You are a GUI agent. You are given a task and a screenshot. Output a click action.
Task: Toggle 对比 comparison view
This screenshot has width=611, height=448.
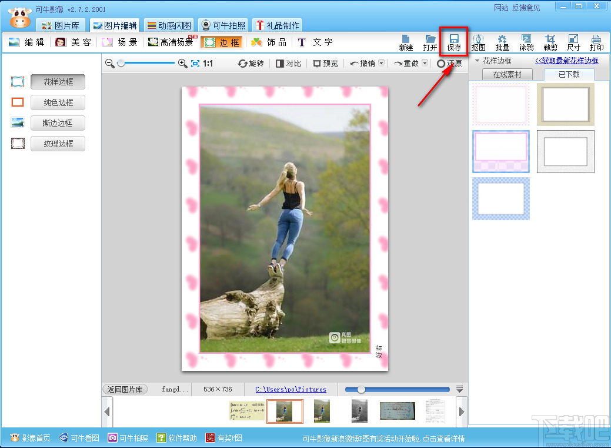pos(288,64)
